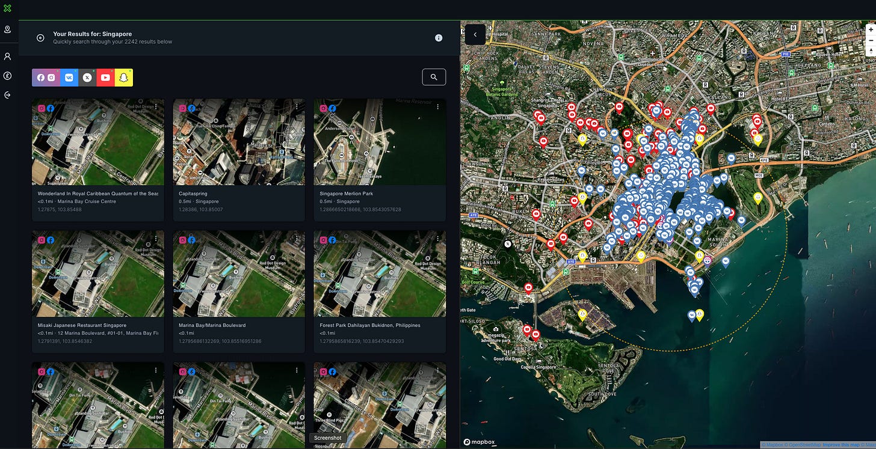Open the user account icon in sidebar

(7, 57)
